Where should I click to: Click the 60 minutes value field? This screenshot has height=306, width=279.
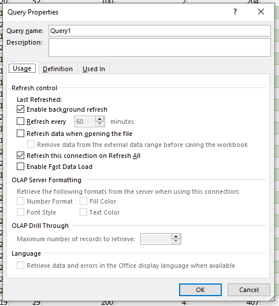(85, 121)
